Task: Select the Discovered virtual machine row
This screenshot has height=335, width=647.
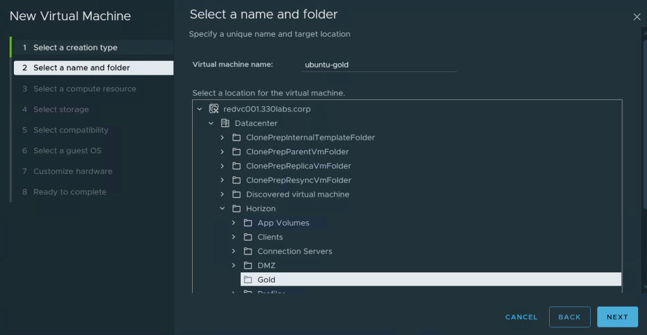Action: coord(298,194)
